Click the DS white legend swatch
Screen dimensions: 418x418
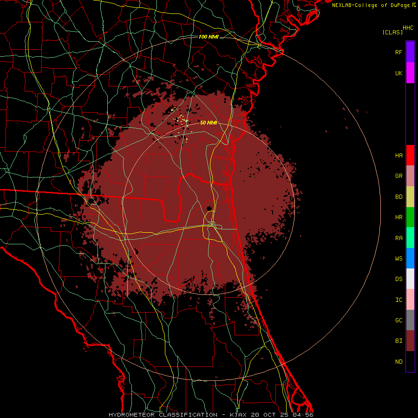(410, 279)
